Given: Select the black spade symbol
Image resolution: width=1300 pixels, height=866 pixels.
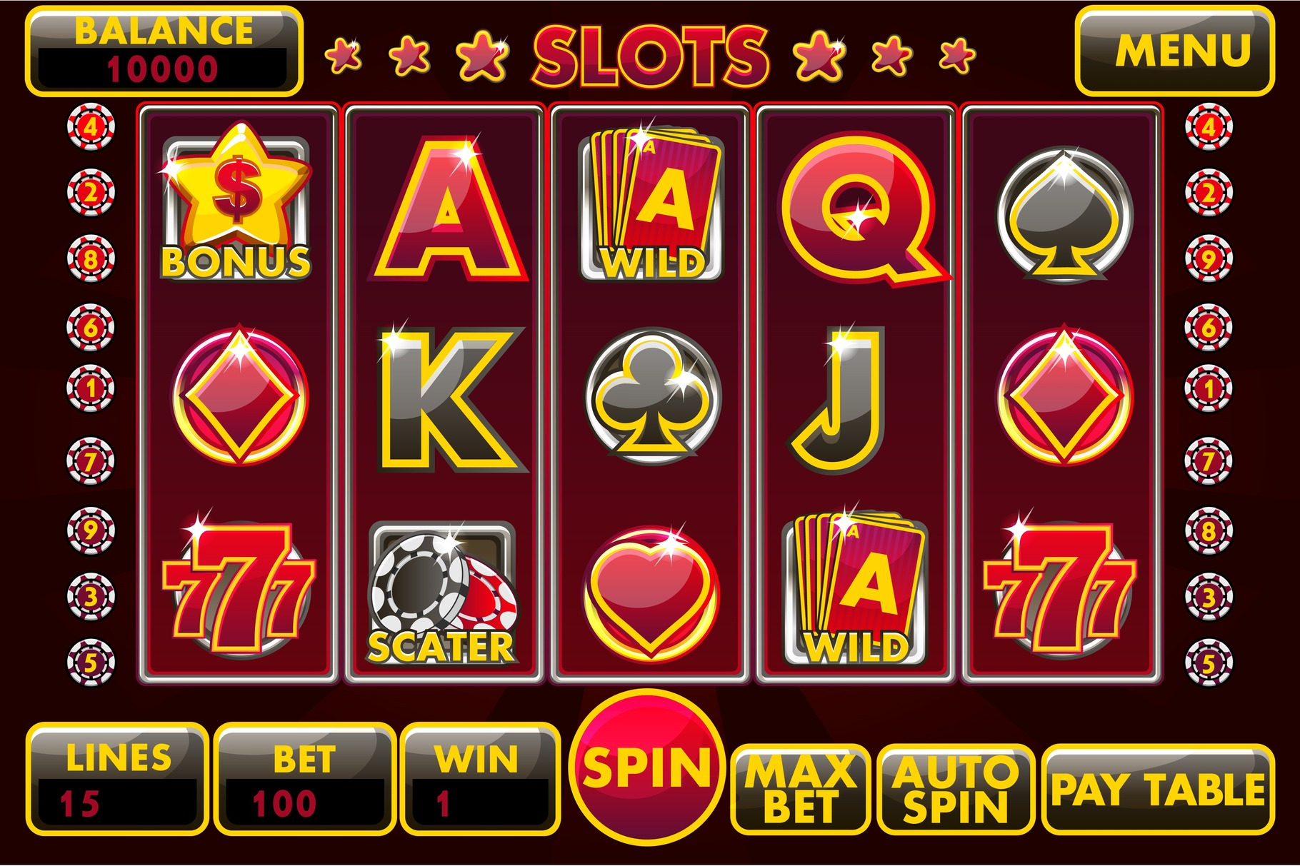Looking at the screenshot, I should point(1065,213).
